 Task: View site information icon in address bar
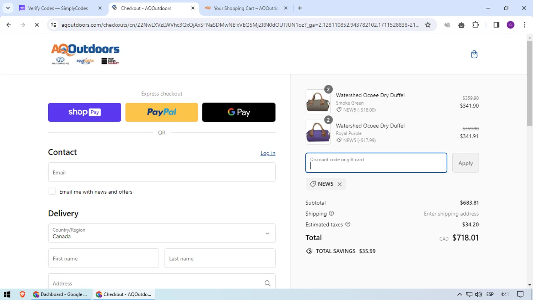[54, 25]
